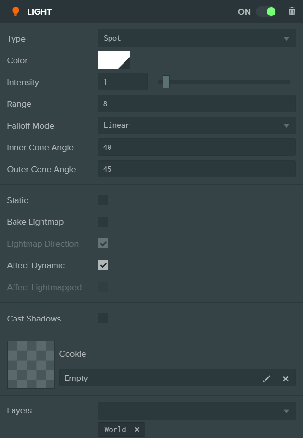Click the Intensity value field
This screenshot has height=438, width=303.
(123, 82)
